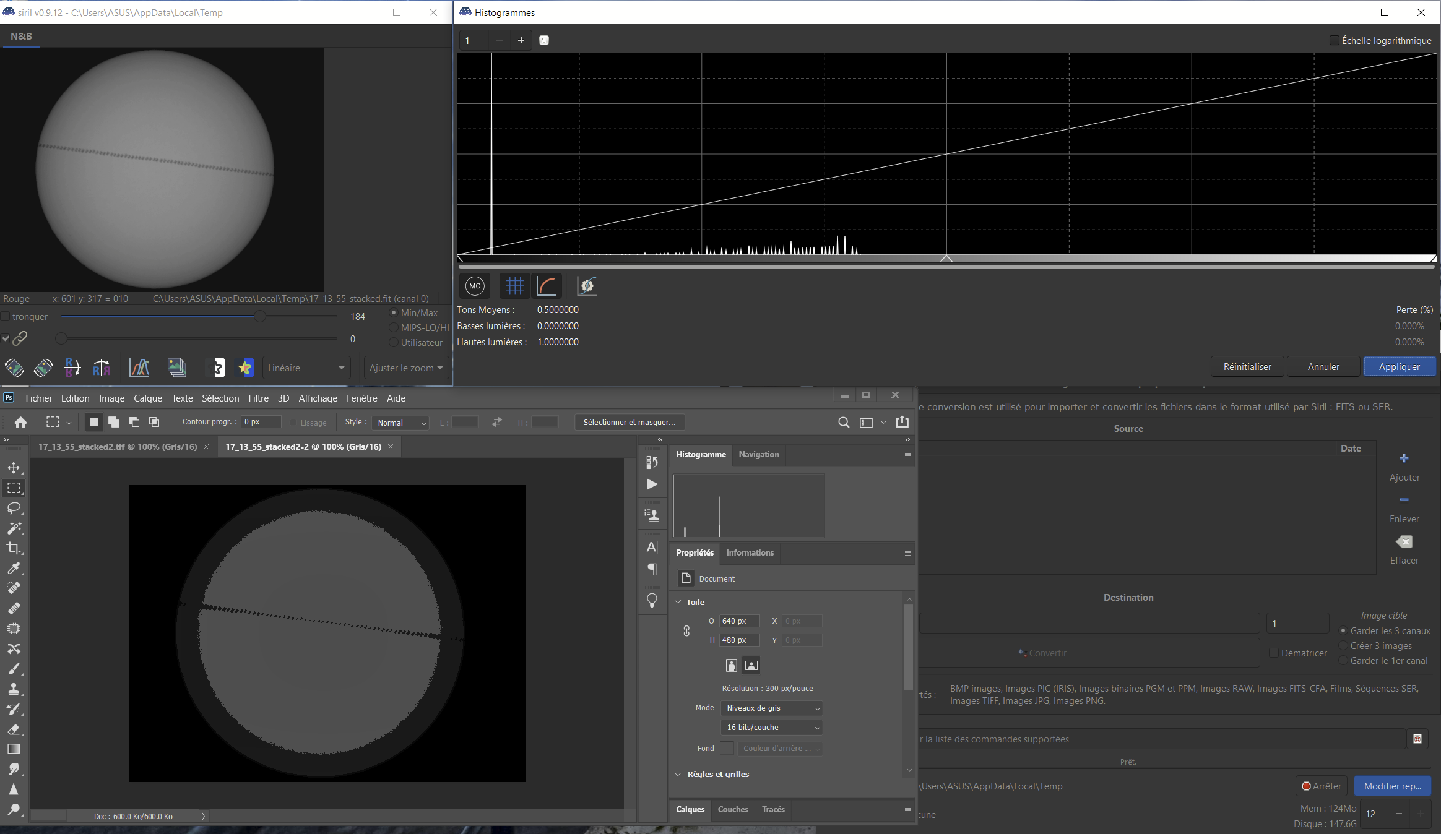The height and width of the screenshot is (834, 1441).
Task: Click the MC midtones button in Histogrammes
Action: pyautogui.click(x=475, y=286)
